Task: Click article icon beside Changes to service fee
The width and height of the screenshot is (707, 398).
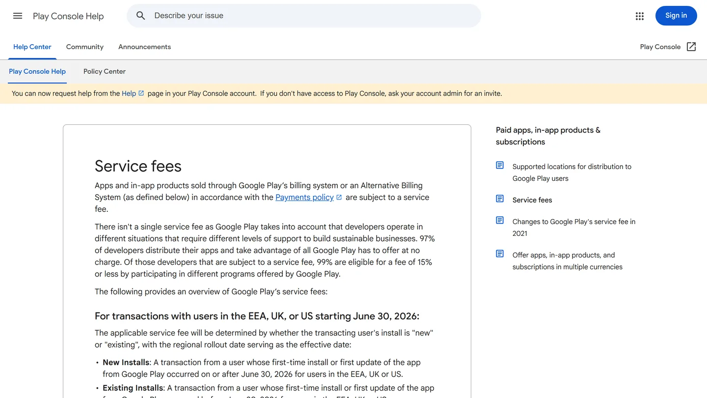Action: point(500,221)
